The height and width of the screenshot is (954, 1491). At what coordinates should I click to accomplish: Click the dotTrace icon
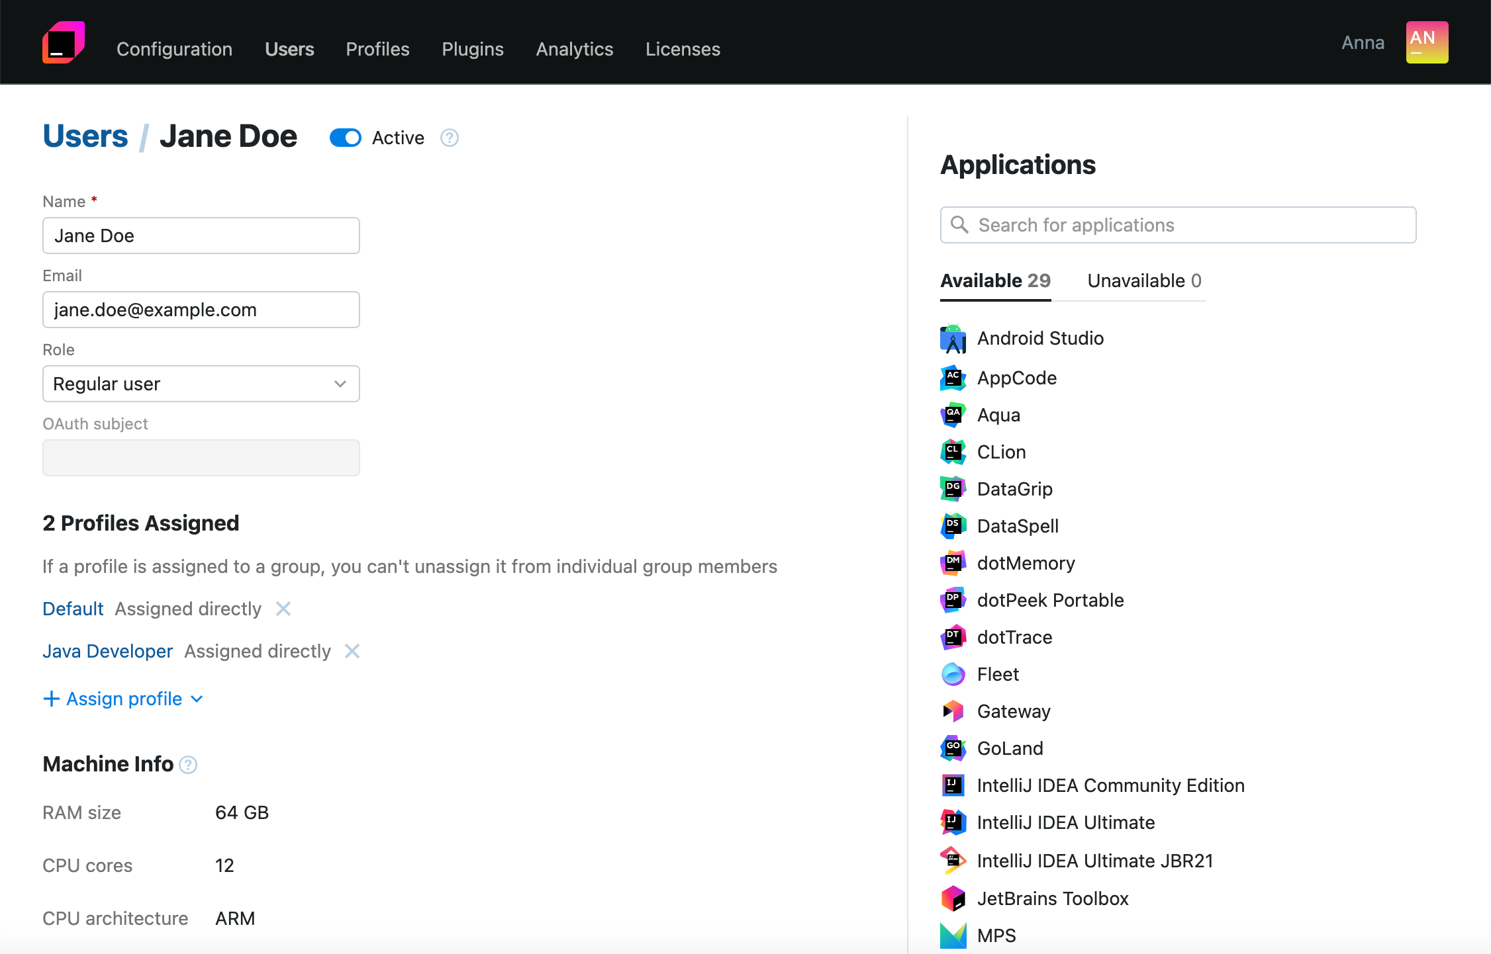coord(953,637)
